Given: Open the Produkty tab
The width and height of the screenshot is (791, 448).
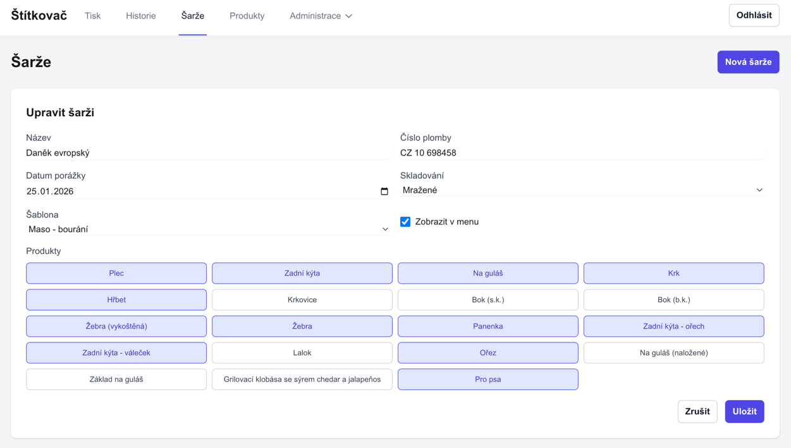Looking at the screenshot, I should tap(247, 16).
